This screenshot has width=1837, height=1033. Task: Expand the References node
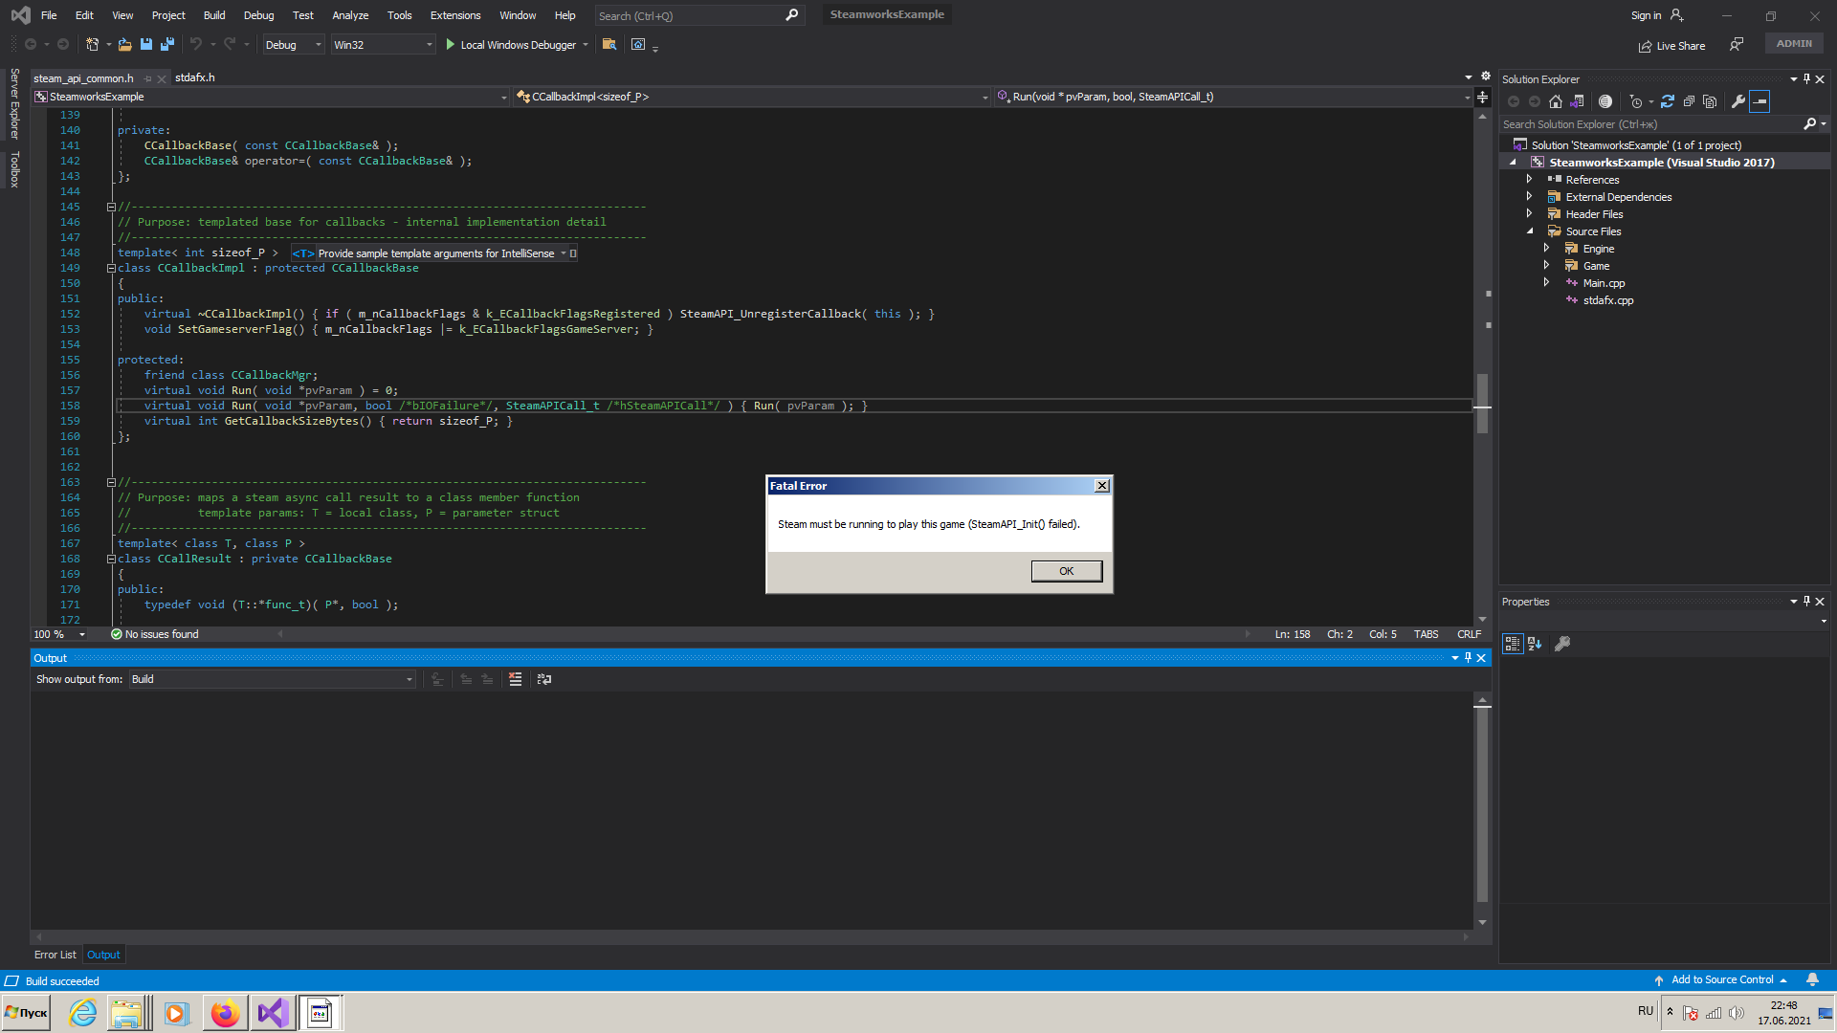[x=1529, y=179]
